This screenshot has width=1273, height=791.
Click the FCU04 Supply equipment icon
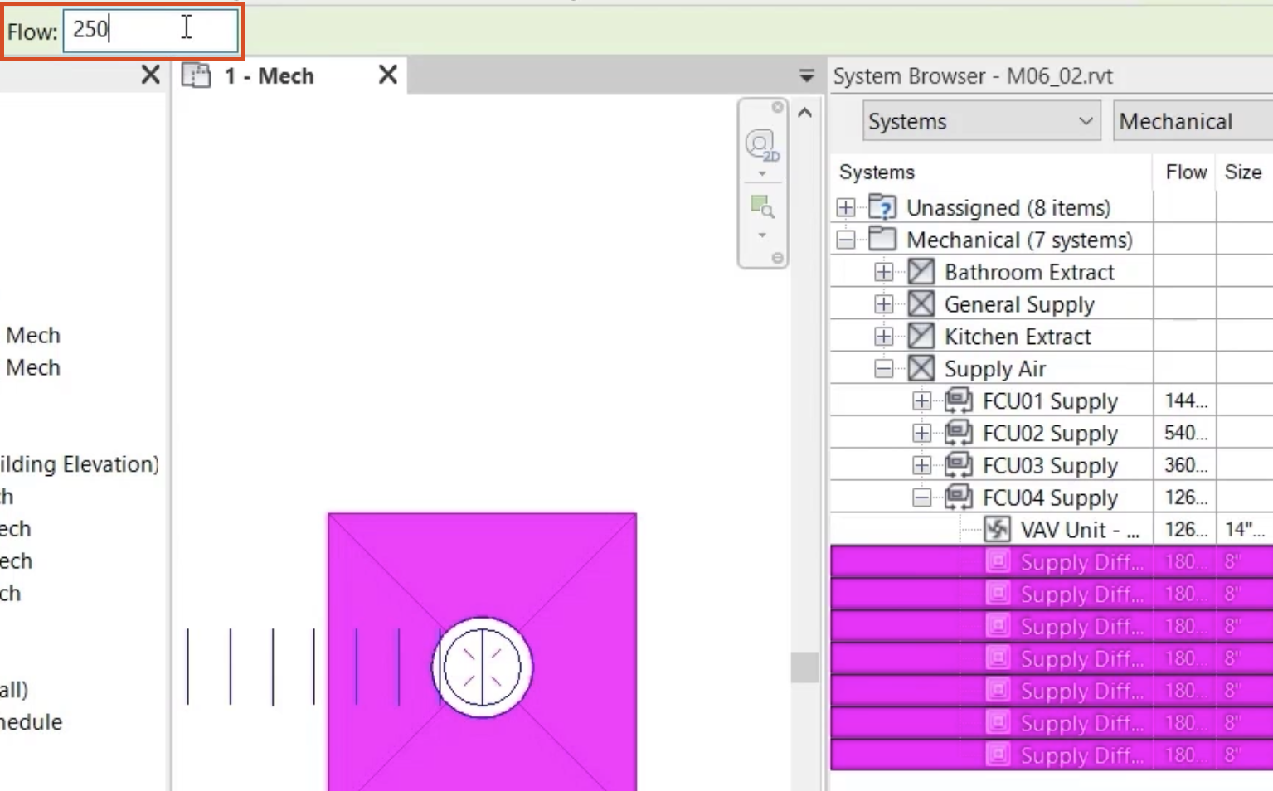[x=959, y=497]
